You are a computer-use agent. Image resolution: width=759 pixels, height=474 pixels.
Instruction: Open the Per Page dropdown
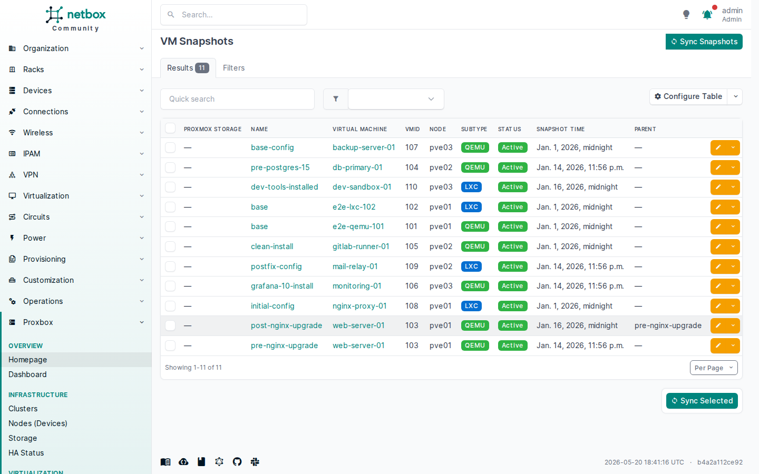[714, 368]
